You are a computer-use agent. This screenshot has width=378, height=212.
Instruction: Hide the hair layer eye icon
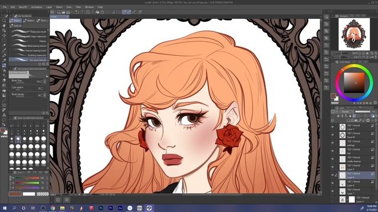pyautogui.click(x=333, y=151)
